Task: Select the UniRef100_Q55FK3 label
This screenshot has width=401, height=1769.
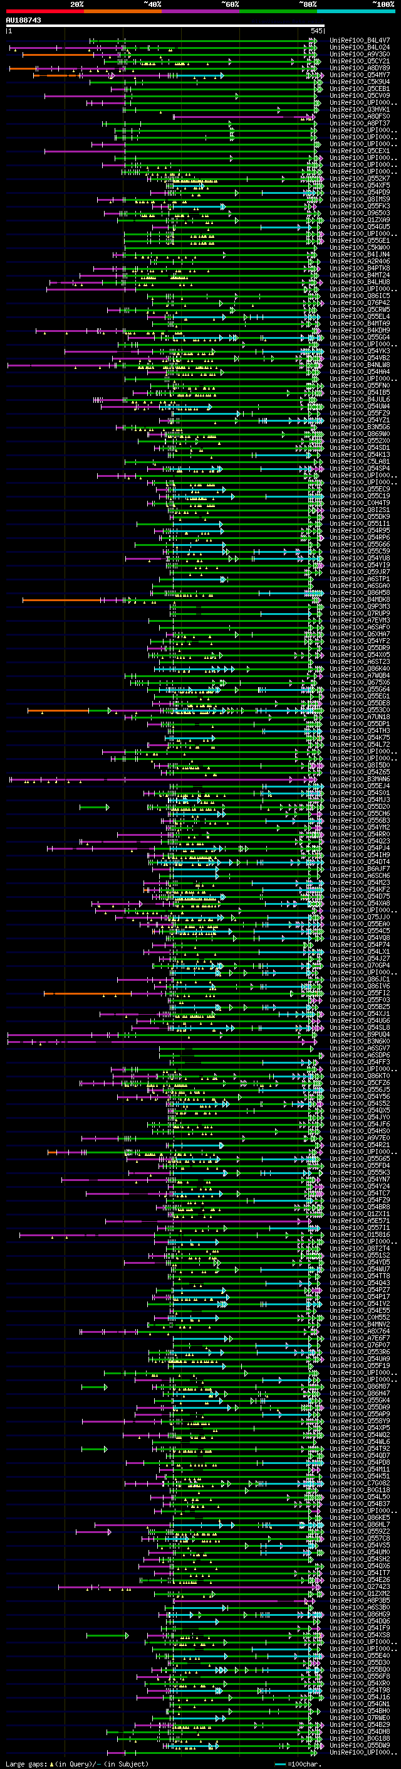Action: (x=360, y=206)
